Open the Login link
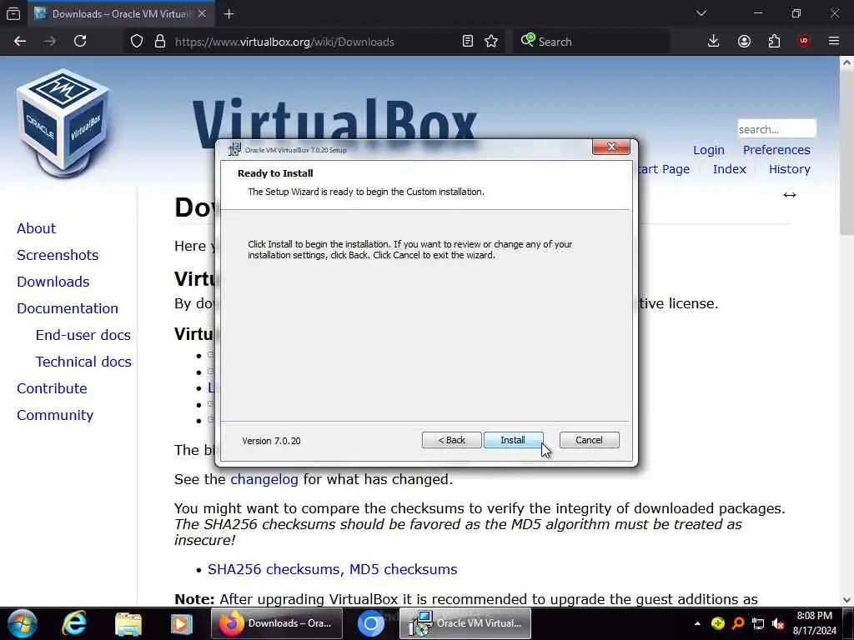 [x=709, y=150]
